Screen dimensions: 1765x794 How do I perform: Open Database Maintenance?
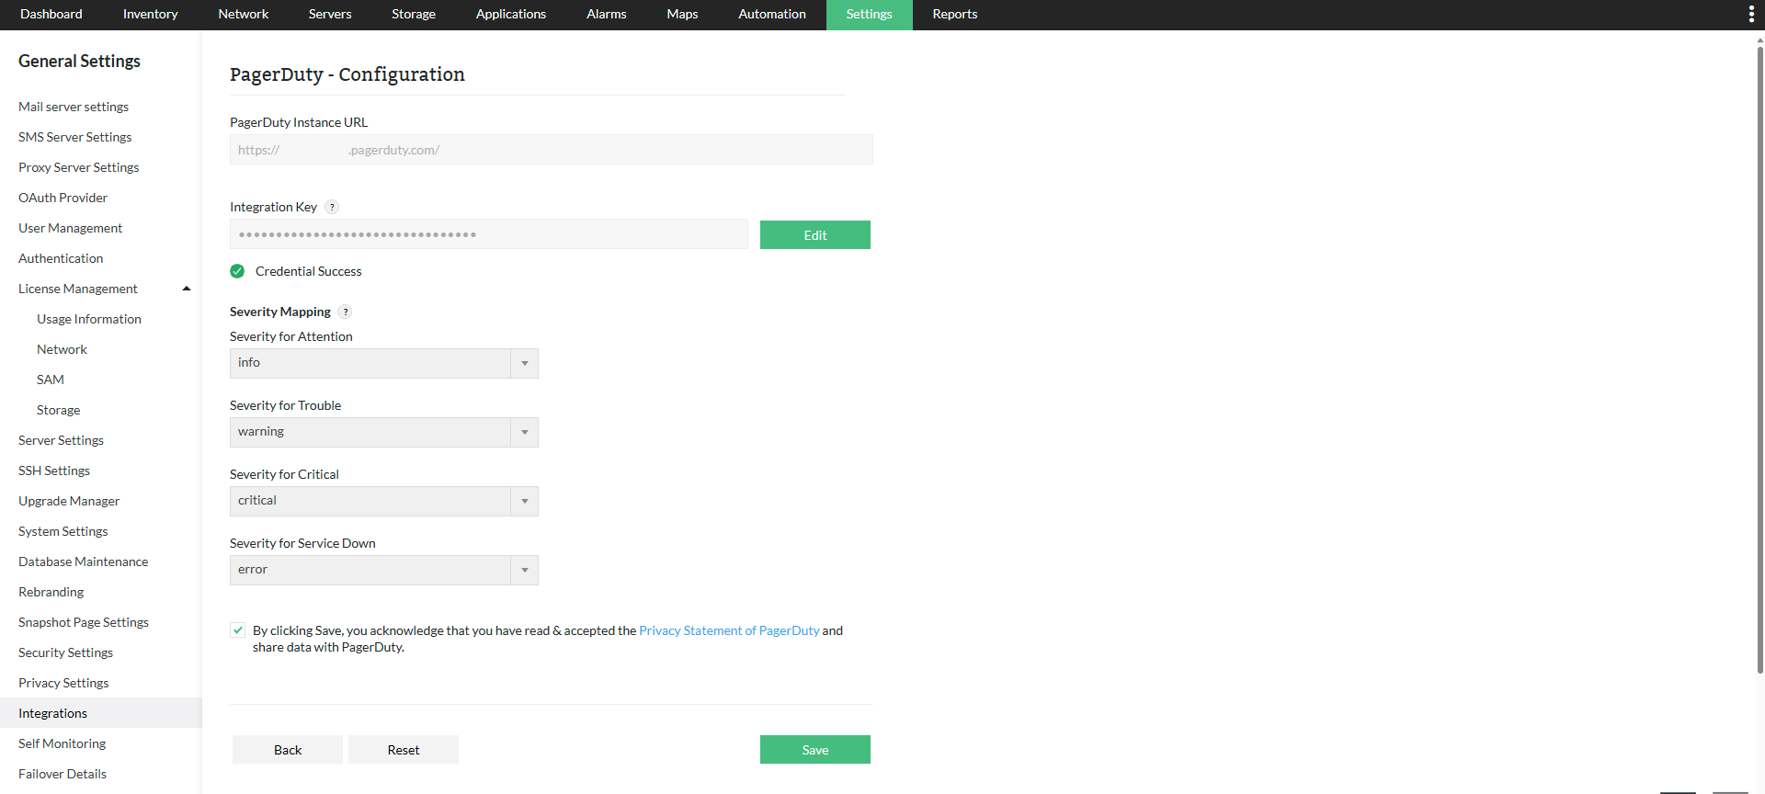tap(84, 561)
